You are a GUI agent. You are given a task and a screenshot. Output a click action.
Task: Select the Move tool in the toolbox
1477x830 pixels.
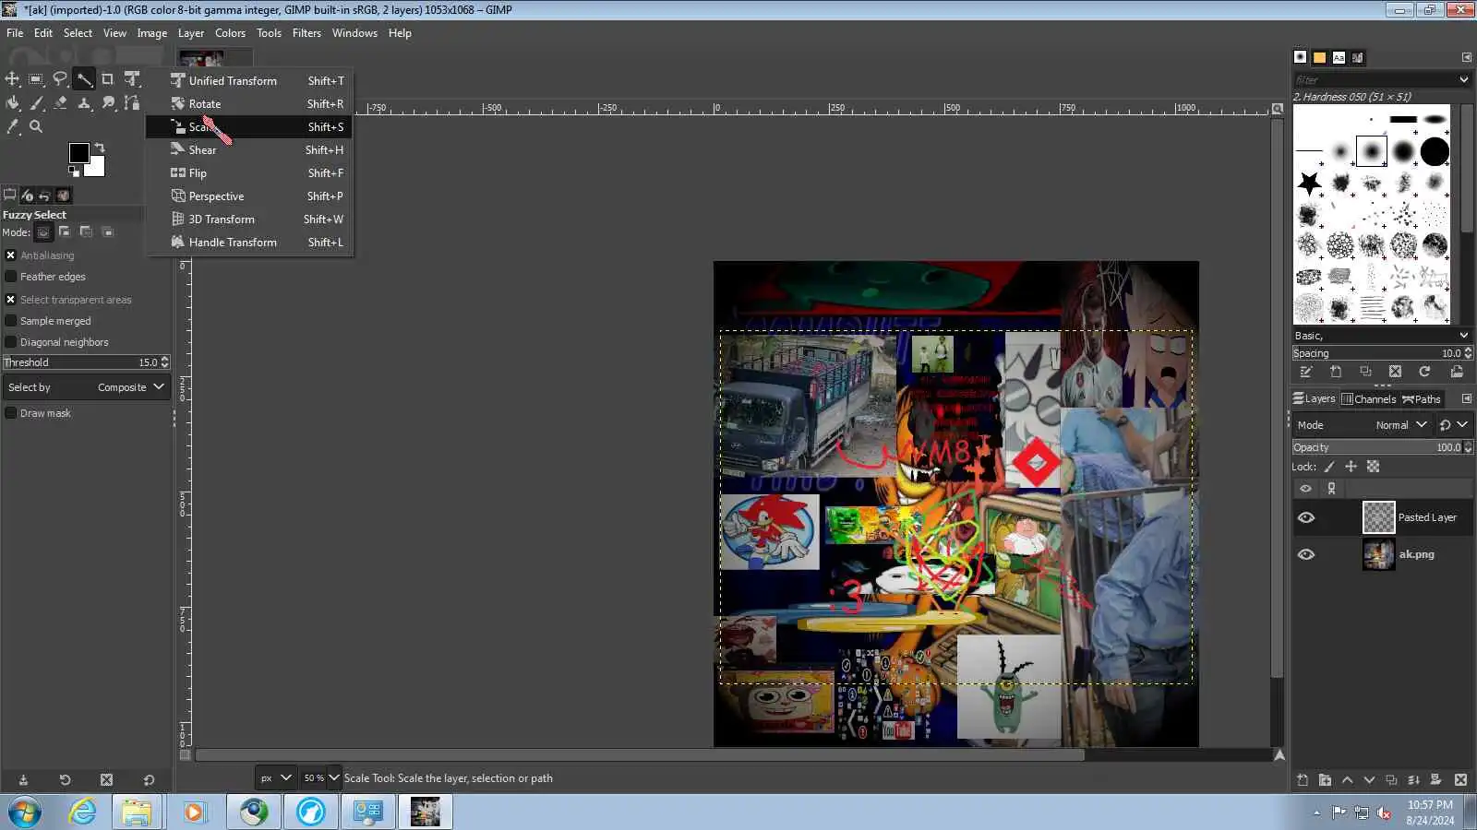click(x=12, y=79)
